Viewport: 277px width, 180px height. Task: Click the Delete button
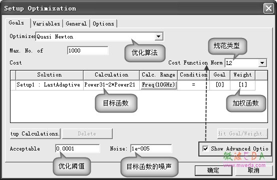click(87, 134)
